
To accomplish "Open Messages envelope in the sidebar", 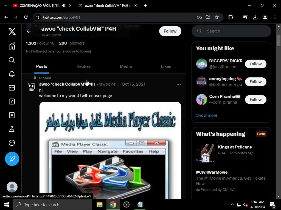I will tap(12, 88).
